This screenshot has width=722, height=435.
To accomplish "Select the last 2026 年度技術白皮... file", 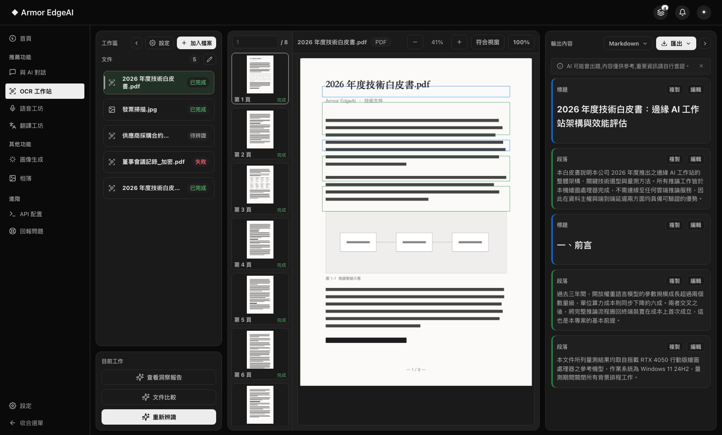I will [x=159, y=188].
